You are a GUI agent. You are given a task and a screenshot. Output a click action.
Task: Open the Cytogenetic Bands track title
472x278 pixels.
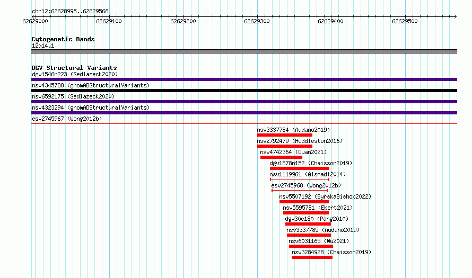63,39
